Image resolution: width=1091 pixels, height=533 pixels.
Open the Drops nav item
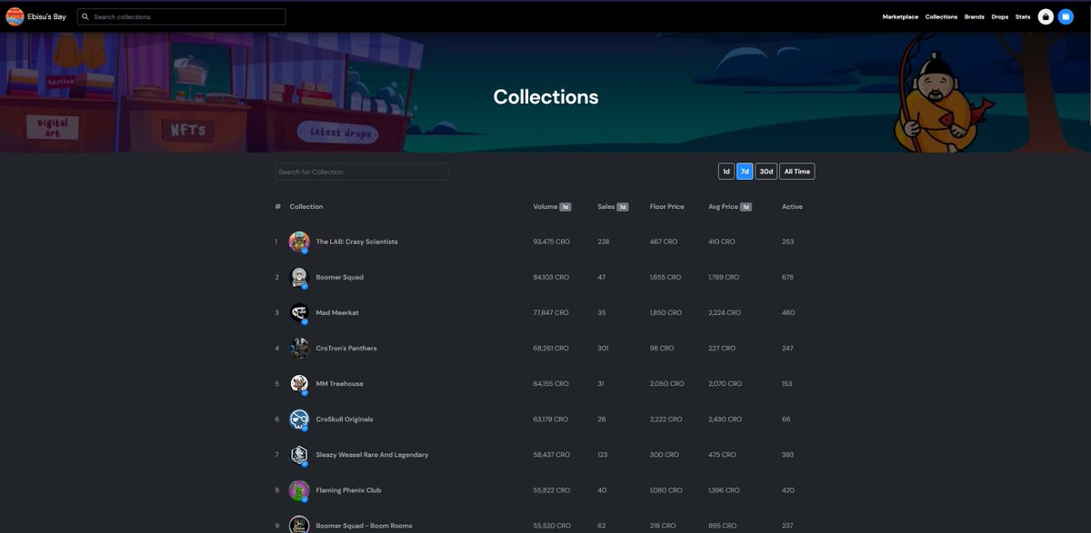coord(1000,16)
